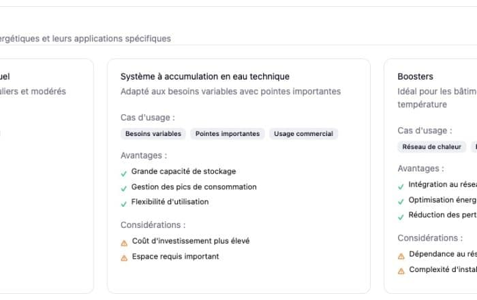Click the warning icon beside Complexité d'installation
477x300 pixels.
(x=401, y=270)
